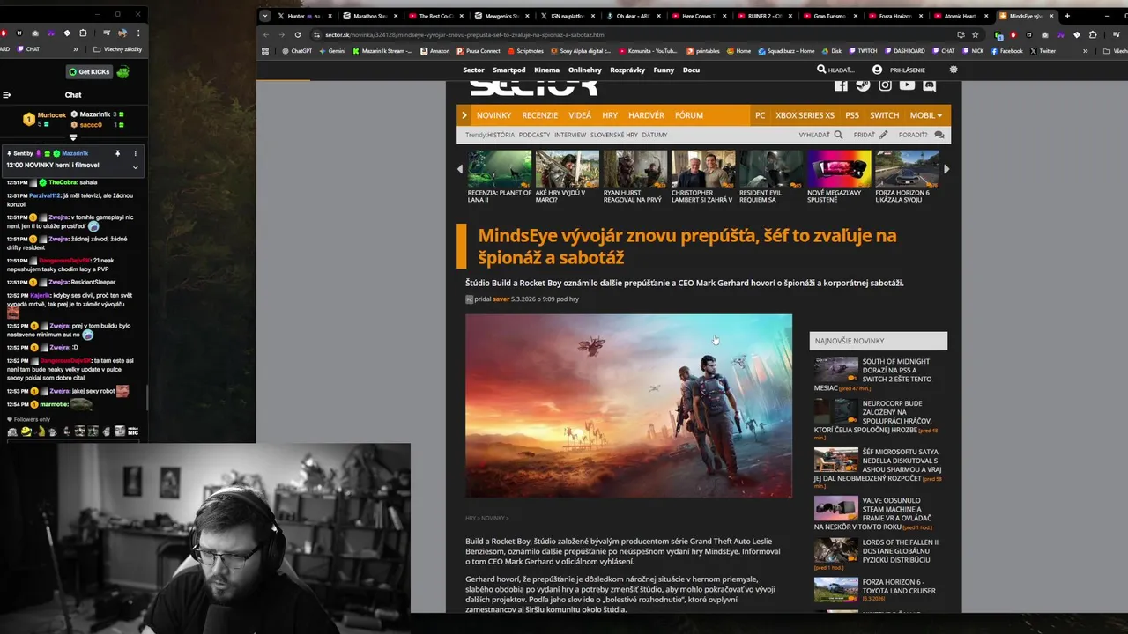Open the TWITCH bookmark

coord(862,51)
